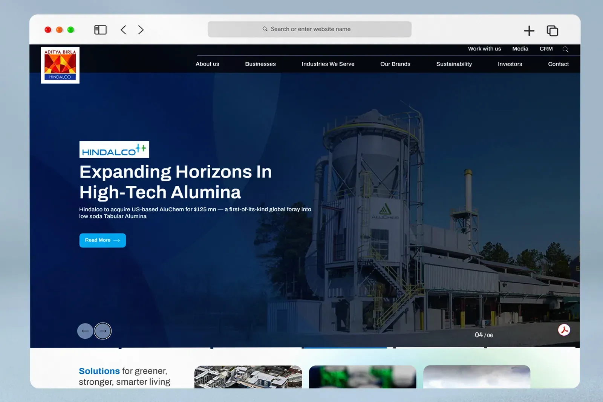Screen dimensions: 603x402
Task: Go back with the browser back arrow
Action: coord(123,30)
